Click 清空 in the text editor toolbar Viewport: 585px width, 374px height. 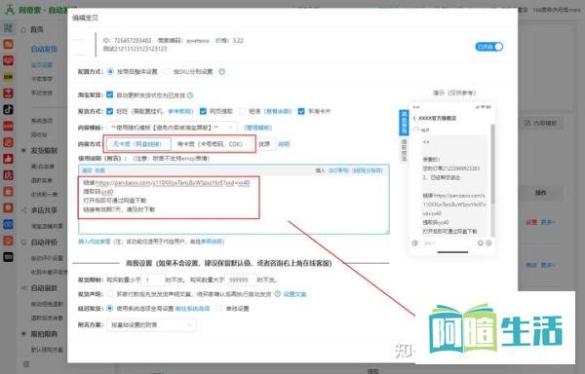click(87, 170)
